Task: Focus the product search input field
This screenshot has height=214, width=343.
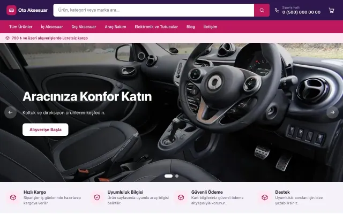Action: click(x=154, y=10)
